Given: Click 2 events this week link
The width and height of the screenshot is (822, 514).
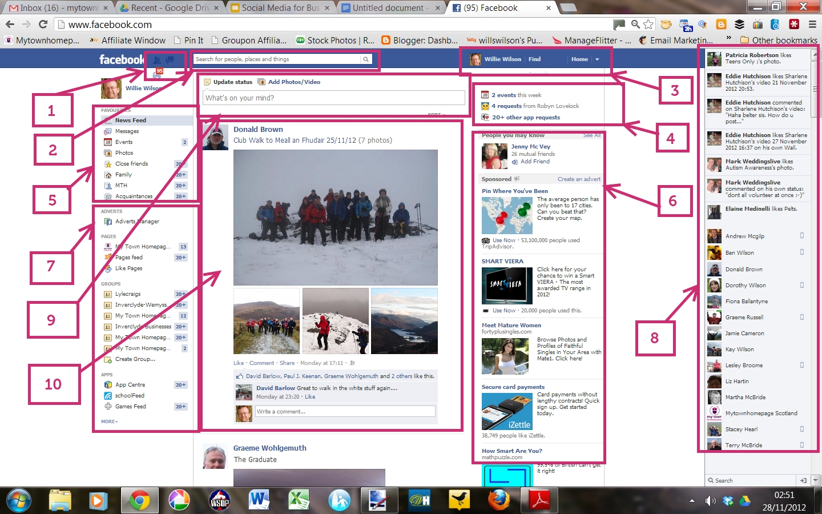Looking at the screenshot, I should click(x=516, y=95).
